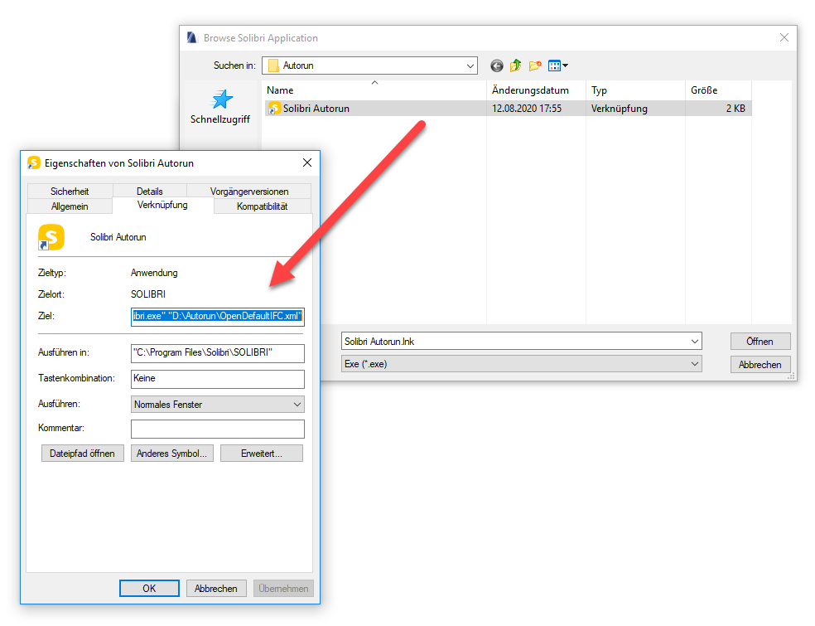
Task: Click the back navigation icon in Browse dialog
Action: click(496, 66)
